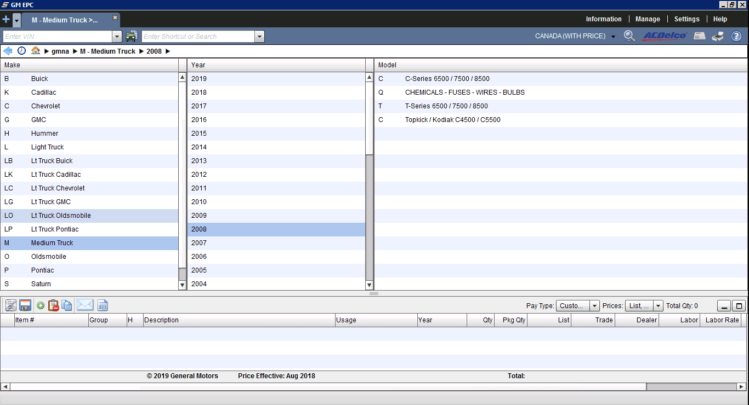Select GMC in the Make list
Viewport: 749px width, 405px height.
click(89, 120)
